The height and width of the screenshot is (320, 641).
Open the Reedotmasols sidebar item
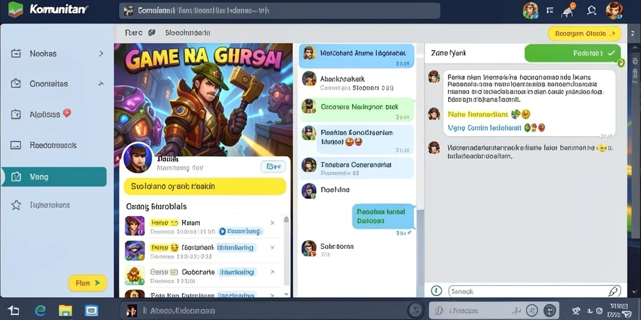56,145
